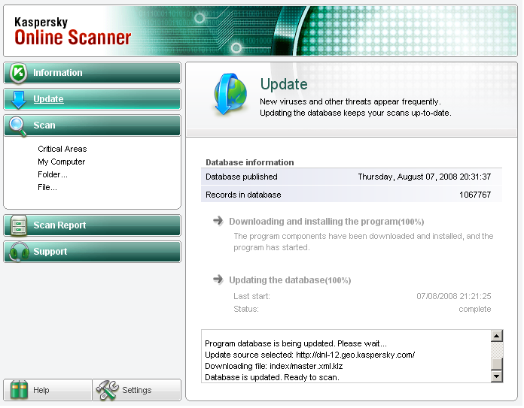Click the records count '1067767'
The height and width of the screenshot is (408, 524).
(476, 195)
